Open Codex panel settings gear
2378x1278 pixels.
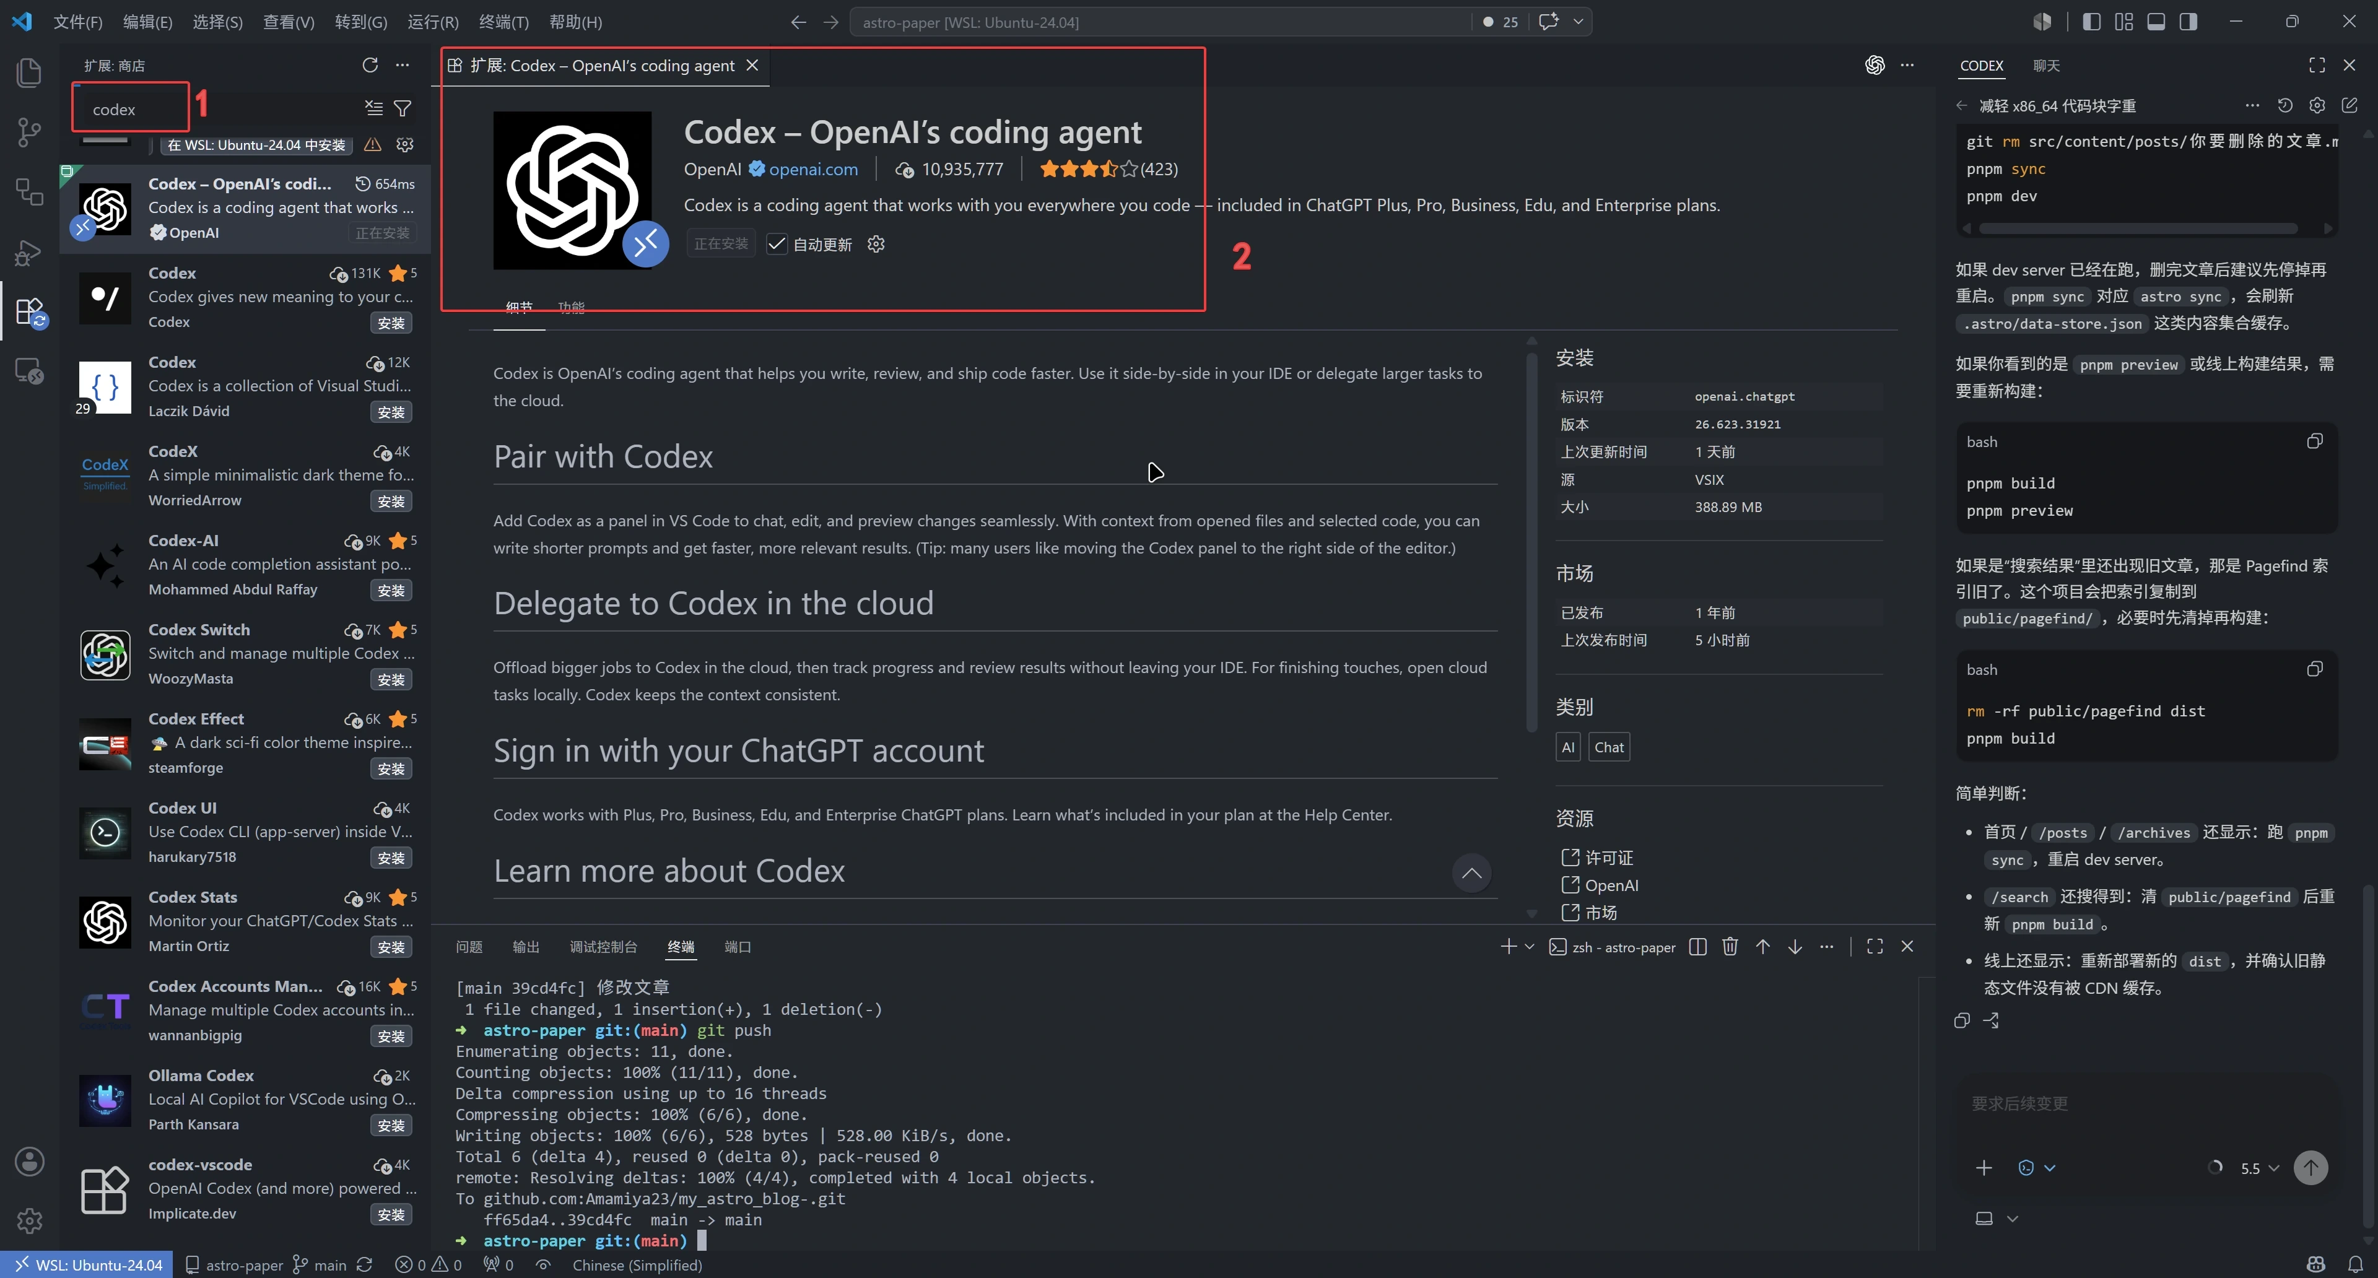(x=2317, y=105)
